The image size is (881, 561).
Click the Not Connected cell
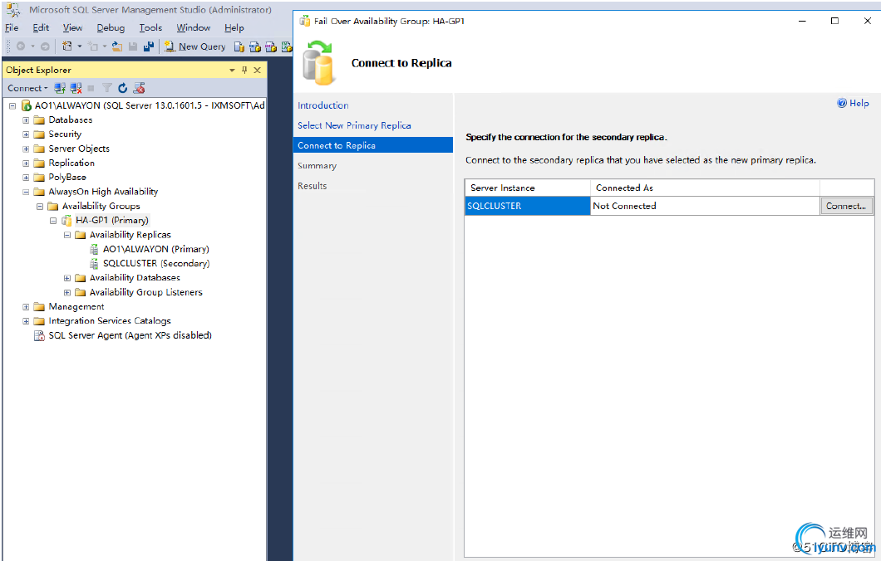[x=705, y=206]
